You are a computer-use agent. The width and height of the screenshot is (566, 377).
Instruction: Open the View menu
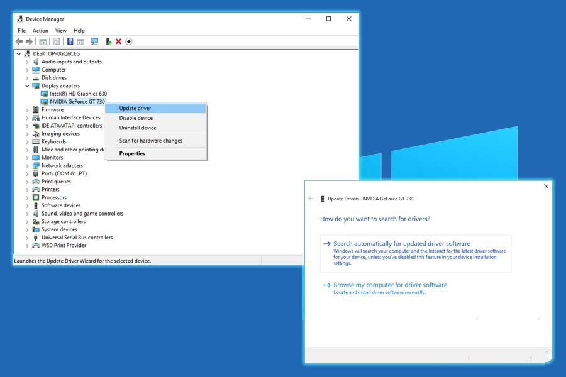tap(60, 31)
